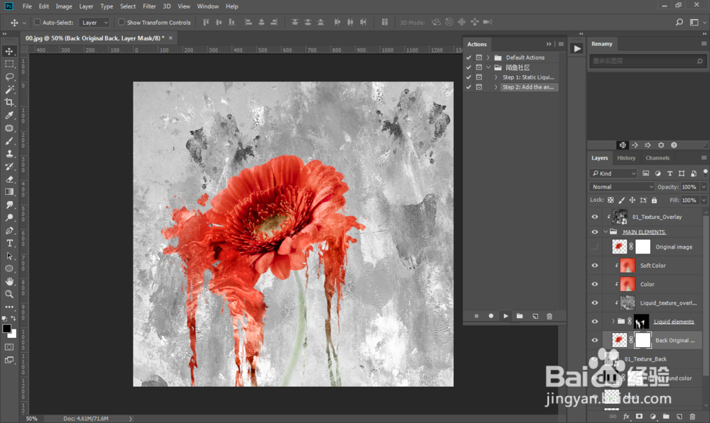
Task: Swap foreground and background colors
Action: point(13,318)
